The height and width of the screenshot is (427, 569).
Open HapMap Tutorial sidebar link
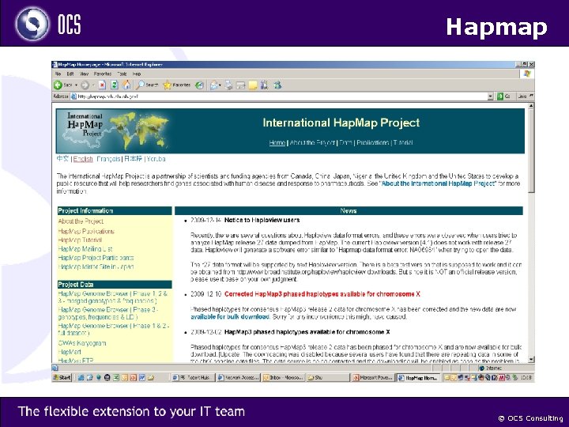coord(80,240)
